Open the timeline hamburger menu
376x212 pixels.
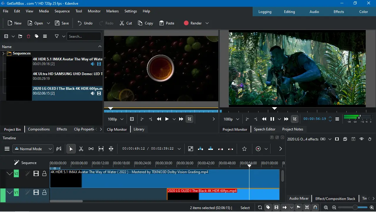(x=7, y=149)
